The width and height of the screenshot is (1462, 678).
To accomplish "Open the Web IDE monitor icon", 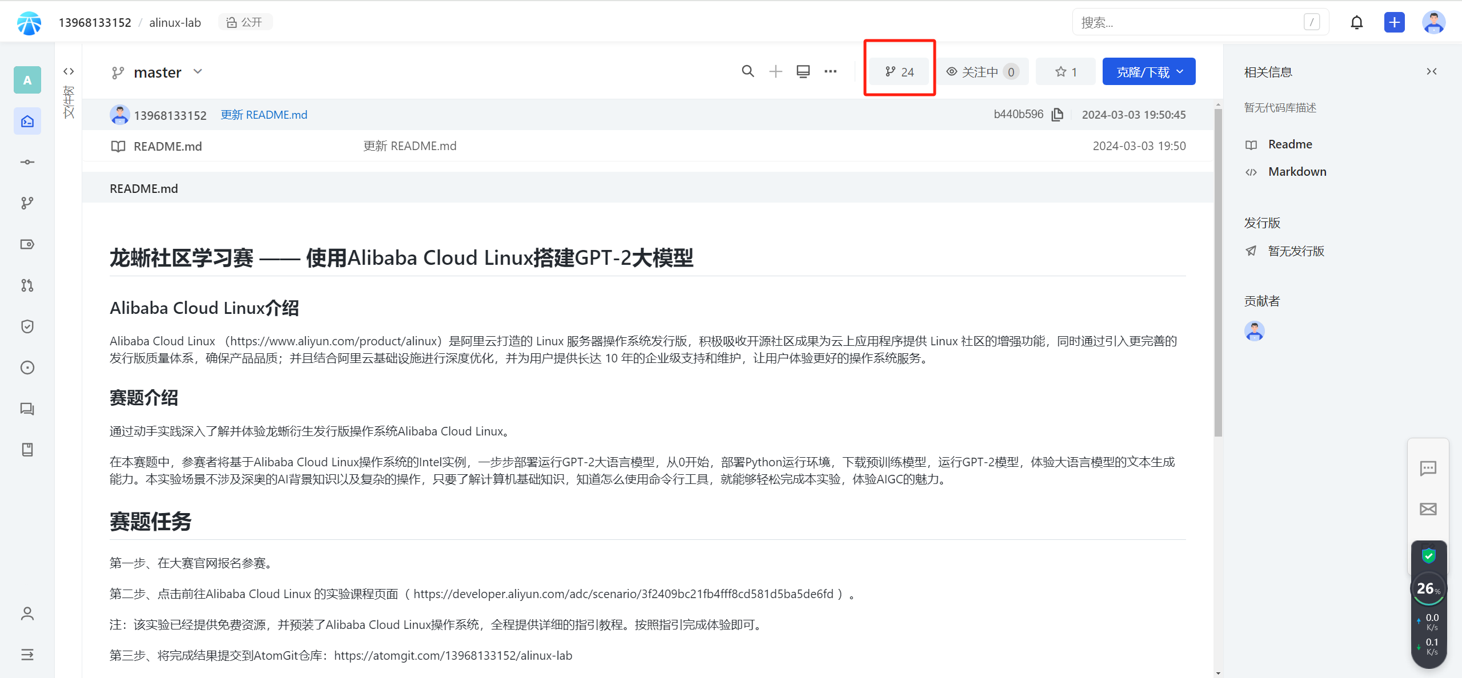I will (803, 71).
